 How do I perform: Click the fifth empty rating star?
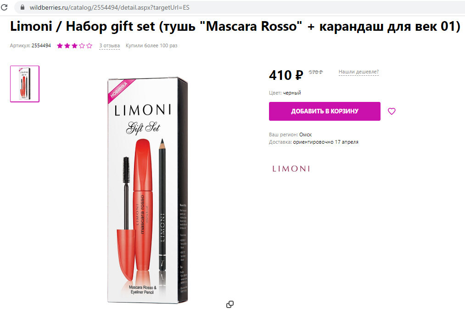[x=89, y=45]
